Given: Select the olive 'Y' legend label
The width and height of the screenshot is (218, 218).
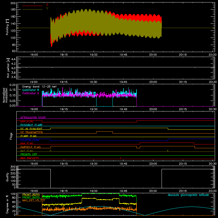Looking at the screenshot, I should coord(47,8).
